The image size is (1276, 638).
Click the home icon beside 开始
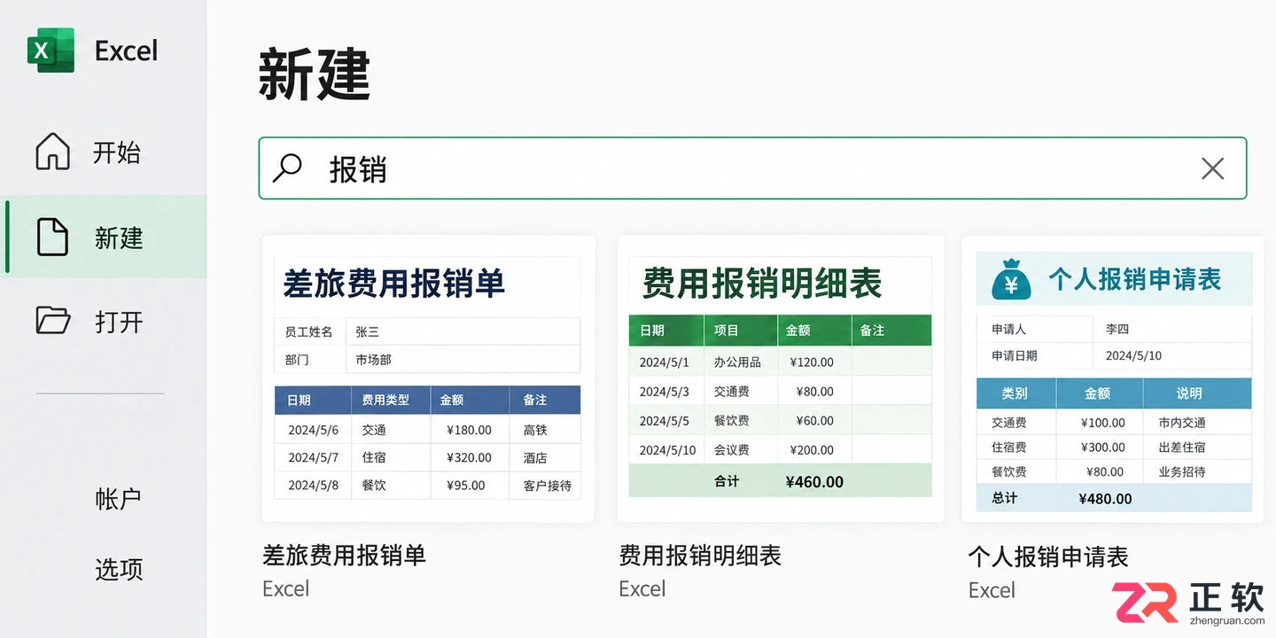pyautogui.click(x=52, y=152)
